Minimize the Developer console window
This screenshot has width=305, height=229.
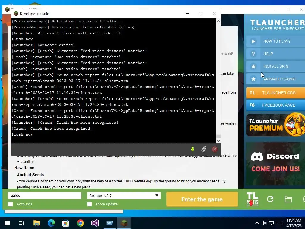point(187,13)
